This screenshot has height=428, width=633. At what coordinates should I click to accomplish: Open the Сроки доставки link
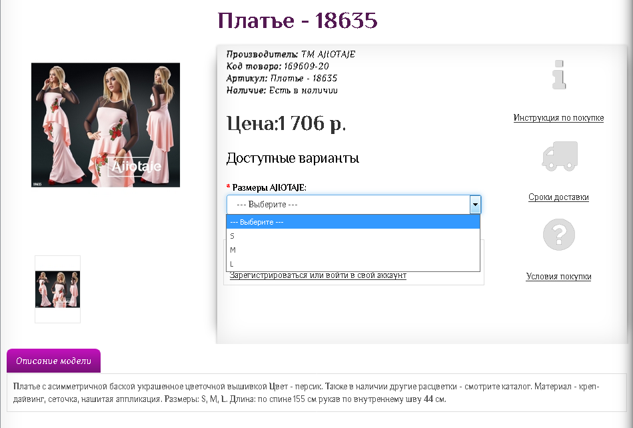pos(559,197)
